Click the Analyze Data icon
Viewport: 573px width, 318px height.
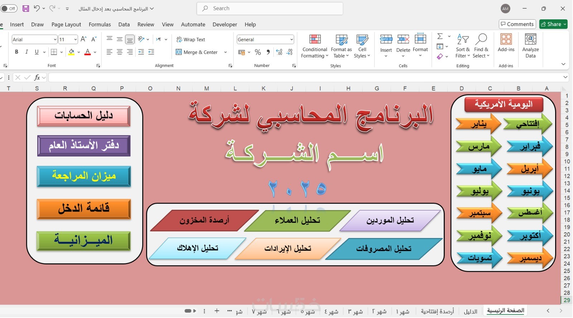click(x=530, y=39)
